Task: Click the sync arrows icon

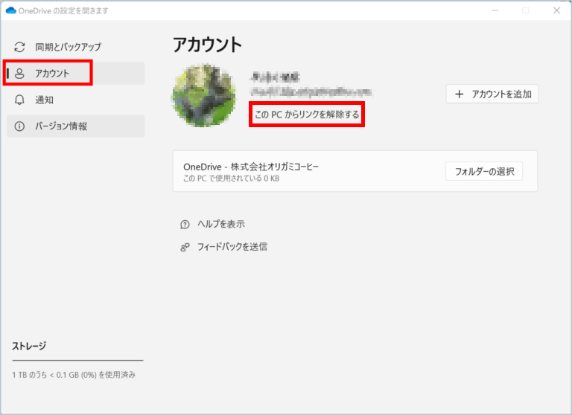Action: coord(19,47)
